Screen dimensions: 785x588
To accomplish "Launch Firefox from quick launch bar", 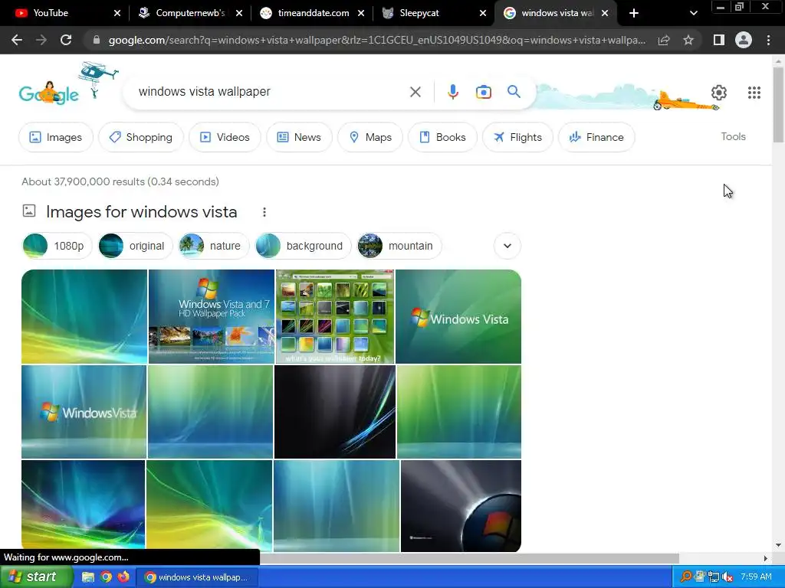I will point(123,577).
